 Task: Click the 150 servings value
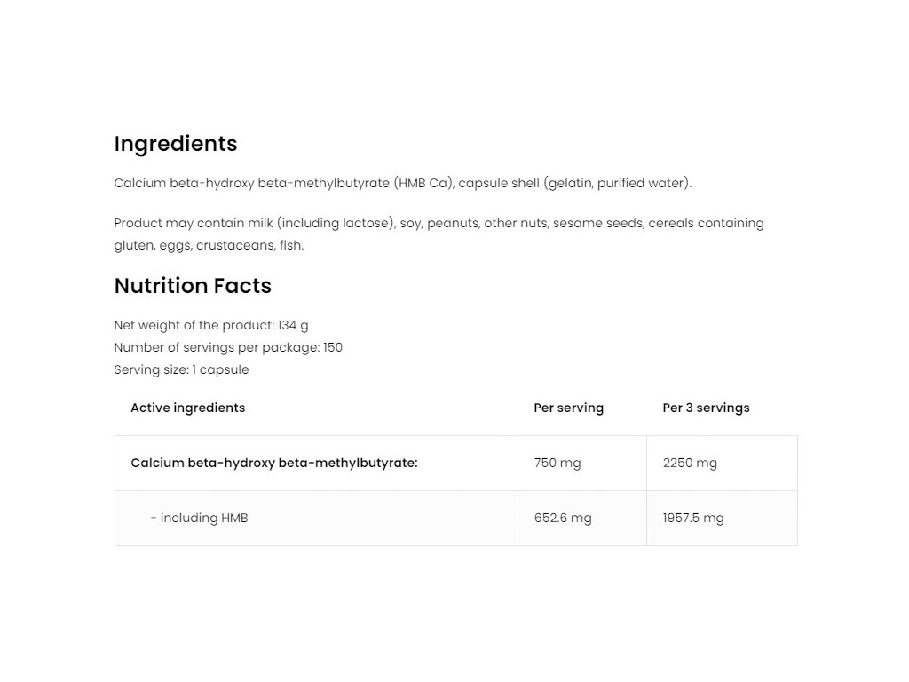tap(333, 347)
